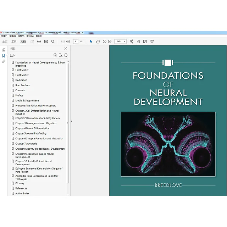Viewport: 227px width, 227px height.
Task: Select 'Chapter 5 Axonal Pathfinding' bookmark
Action: [x=31, y=133]
